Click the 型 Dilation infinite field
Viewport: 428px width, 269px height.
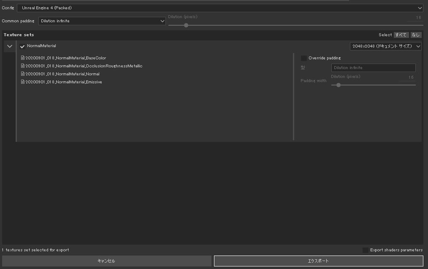pyautogui.click(x=373, y=67)
